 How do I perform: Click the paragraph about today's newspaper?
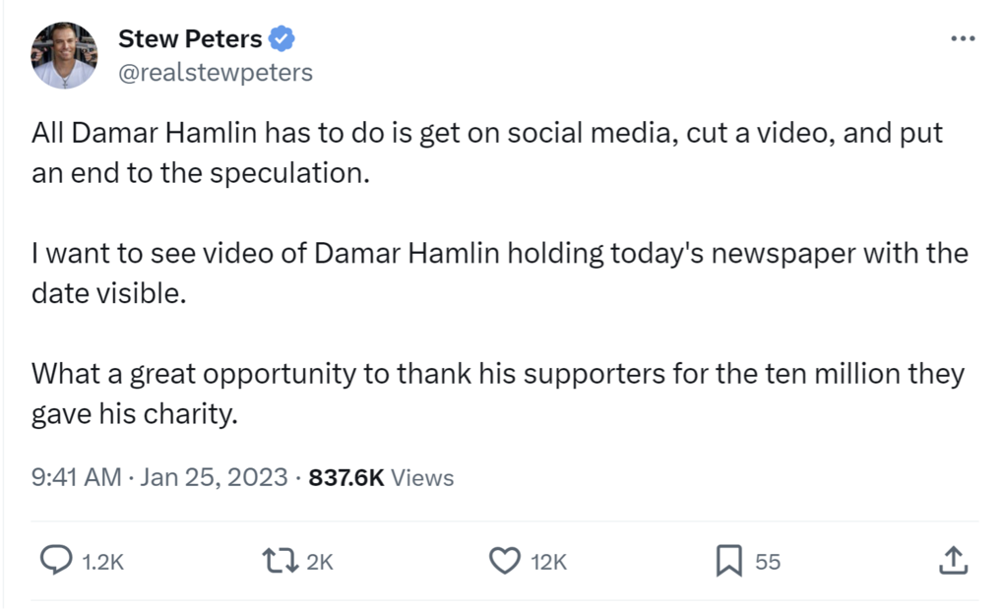click(x=499, y=274)
